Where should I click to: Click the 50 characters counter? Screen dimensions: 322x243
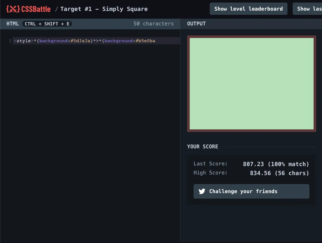point(153,23)
